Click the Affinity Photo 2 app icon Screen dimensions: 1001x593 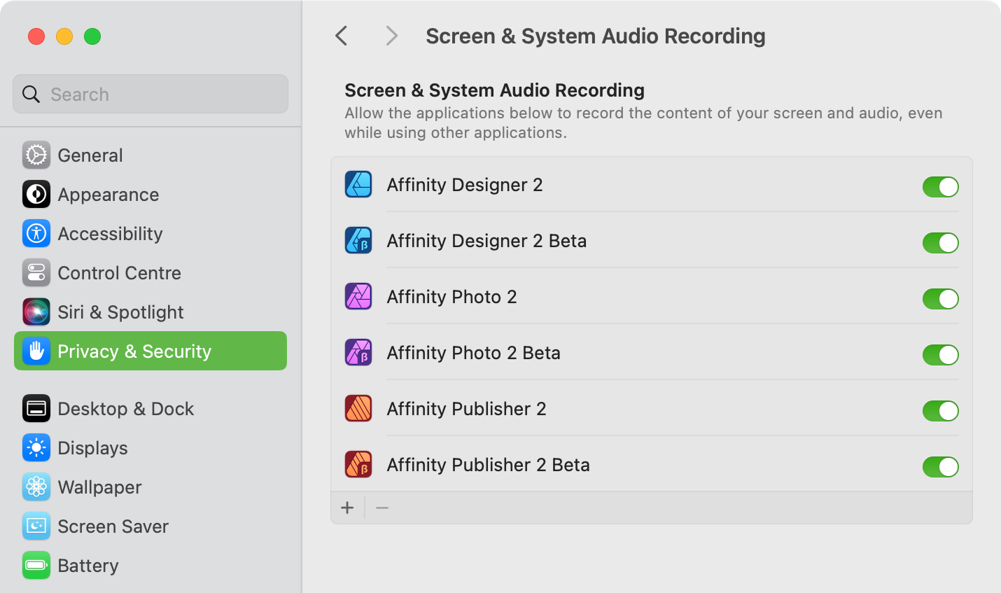pyautogui.click(x=358, y=297)
